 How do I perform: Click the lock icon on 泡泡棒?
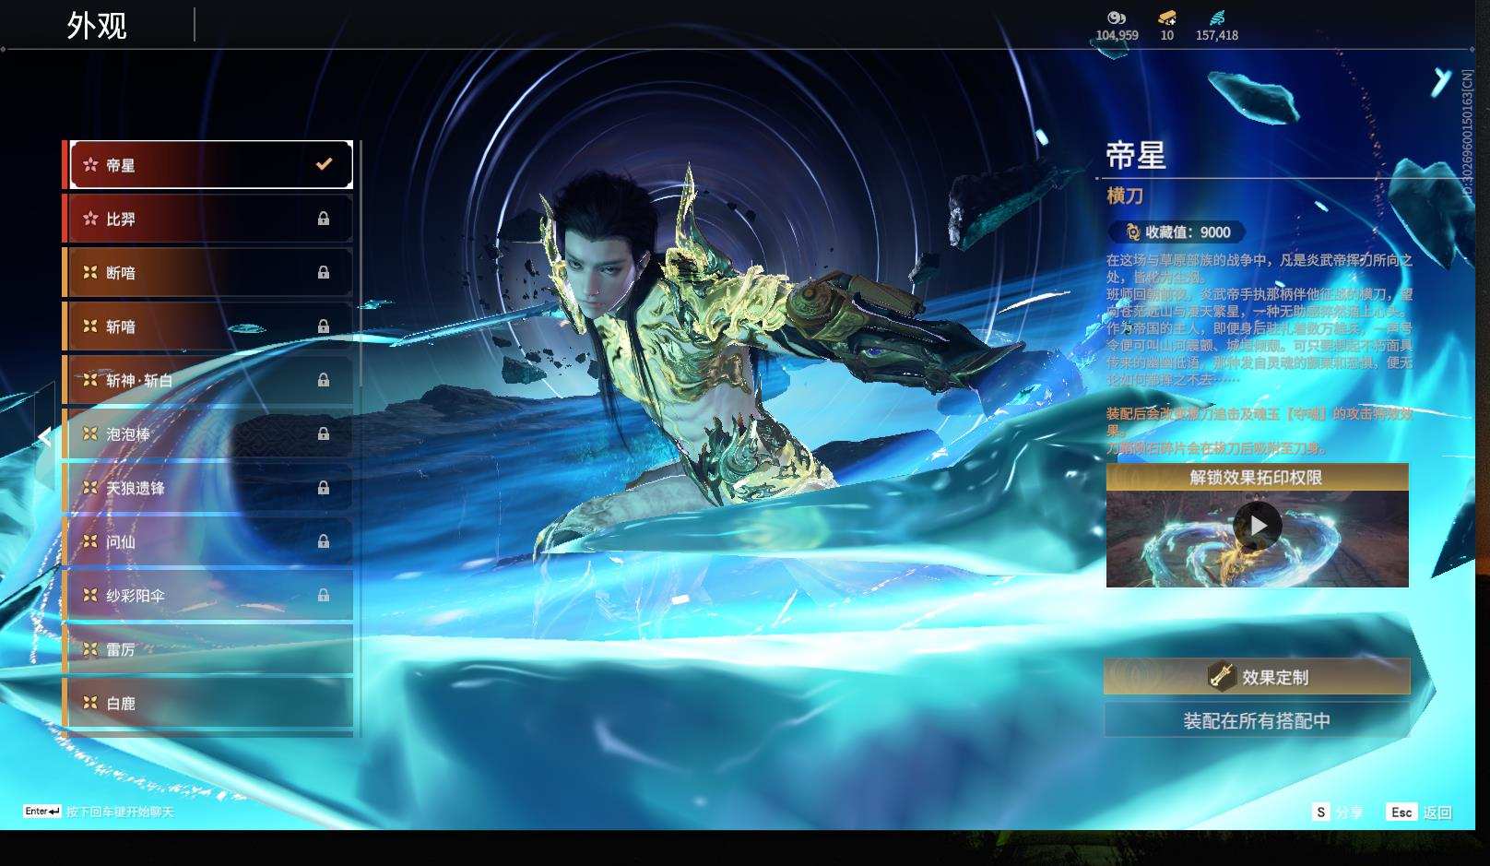(x=324, y=433)
